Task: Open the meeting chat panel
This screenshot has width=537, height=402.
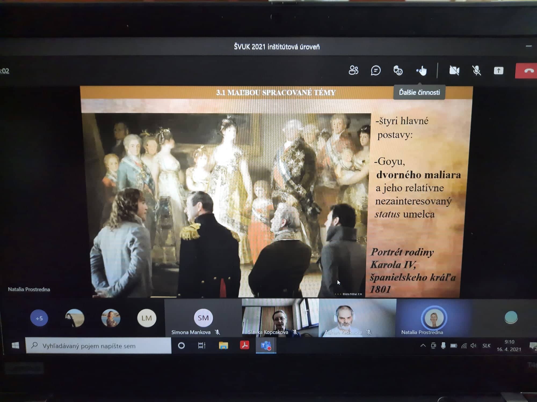Action: tap(376, 71)
